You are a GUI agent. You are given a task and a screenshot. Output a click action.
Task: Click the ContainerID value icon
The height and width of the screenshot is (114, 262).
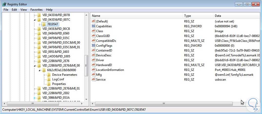93,50
